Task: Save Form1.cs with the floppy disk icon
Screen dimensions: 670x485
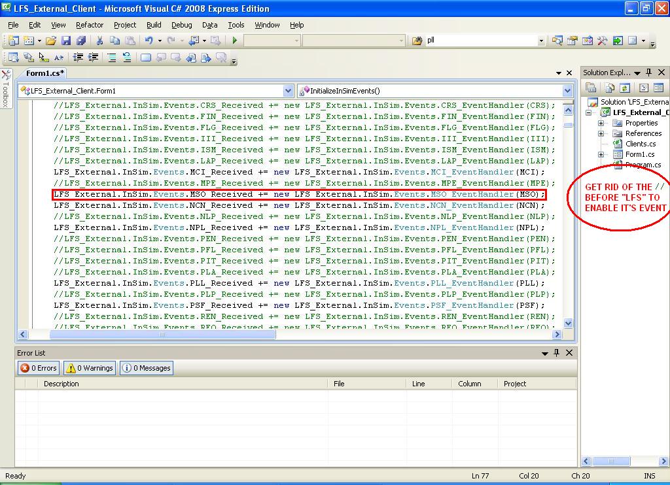Action: click(66, 41)
